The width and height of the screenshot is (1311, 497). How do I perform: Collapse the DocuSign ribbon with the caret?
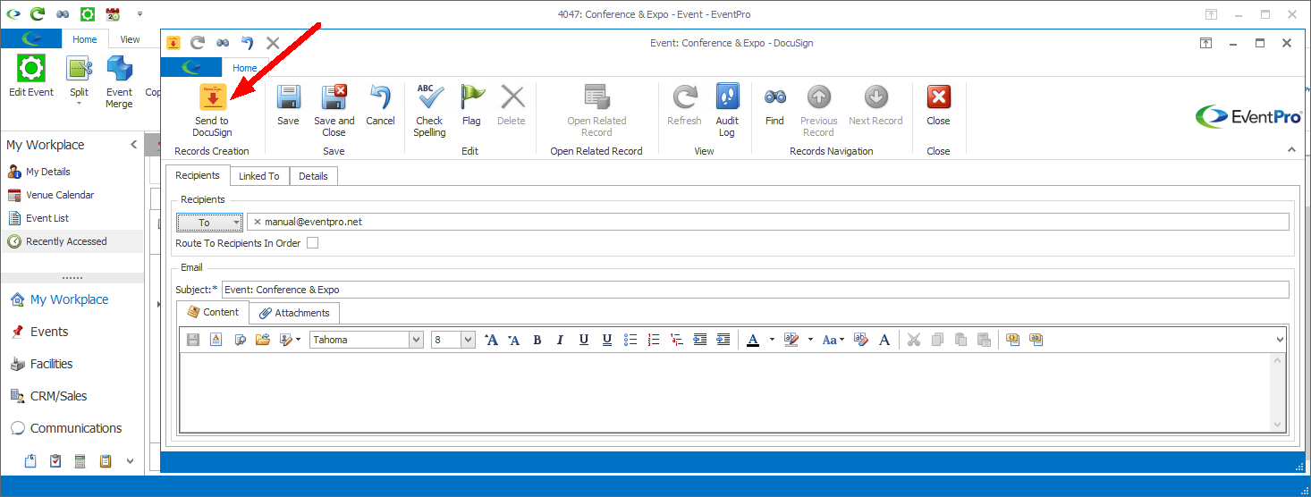(1290, 150)
